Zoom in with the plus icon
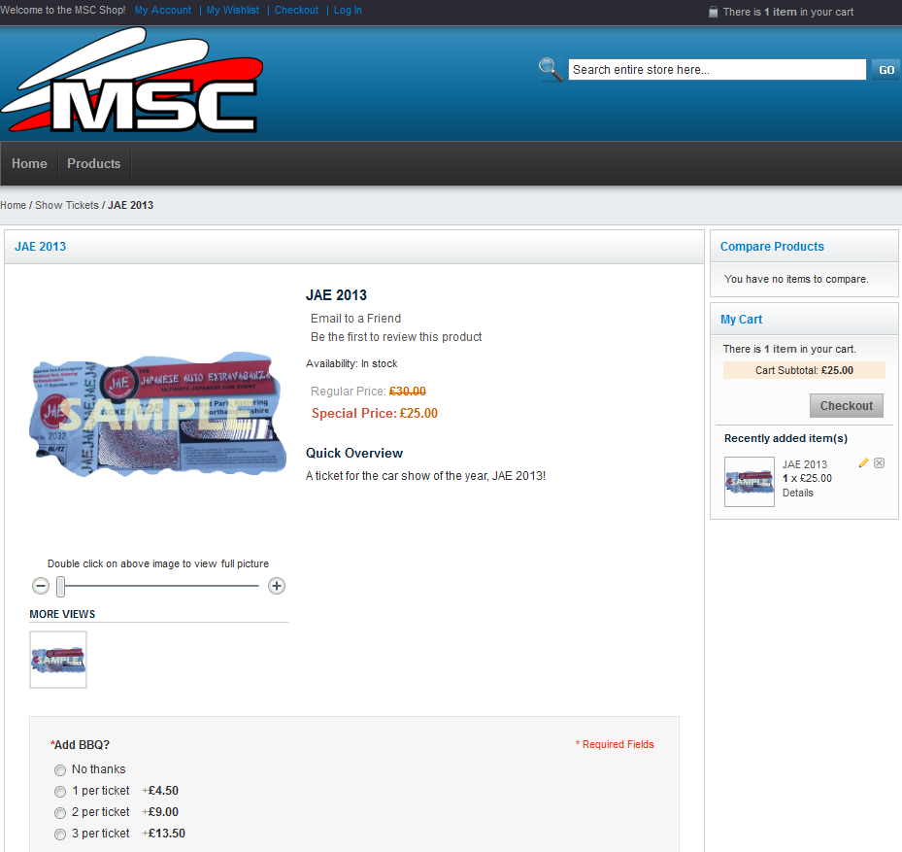902x852 pixels. click(x=277, y=586)
